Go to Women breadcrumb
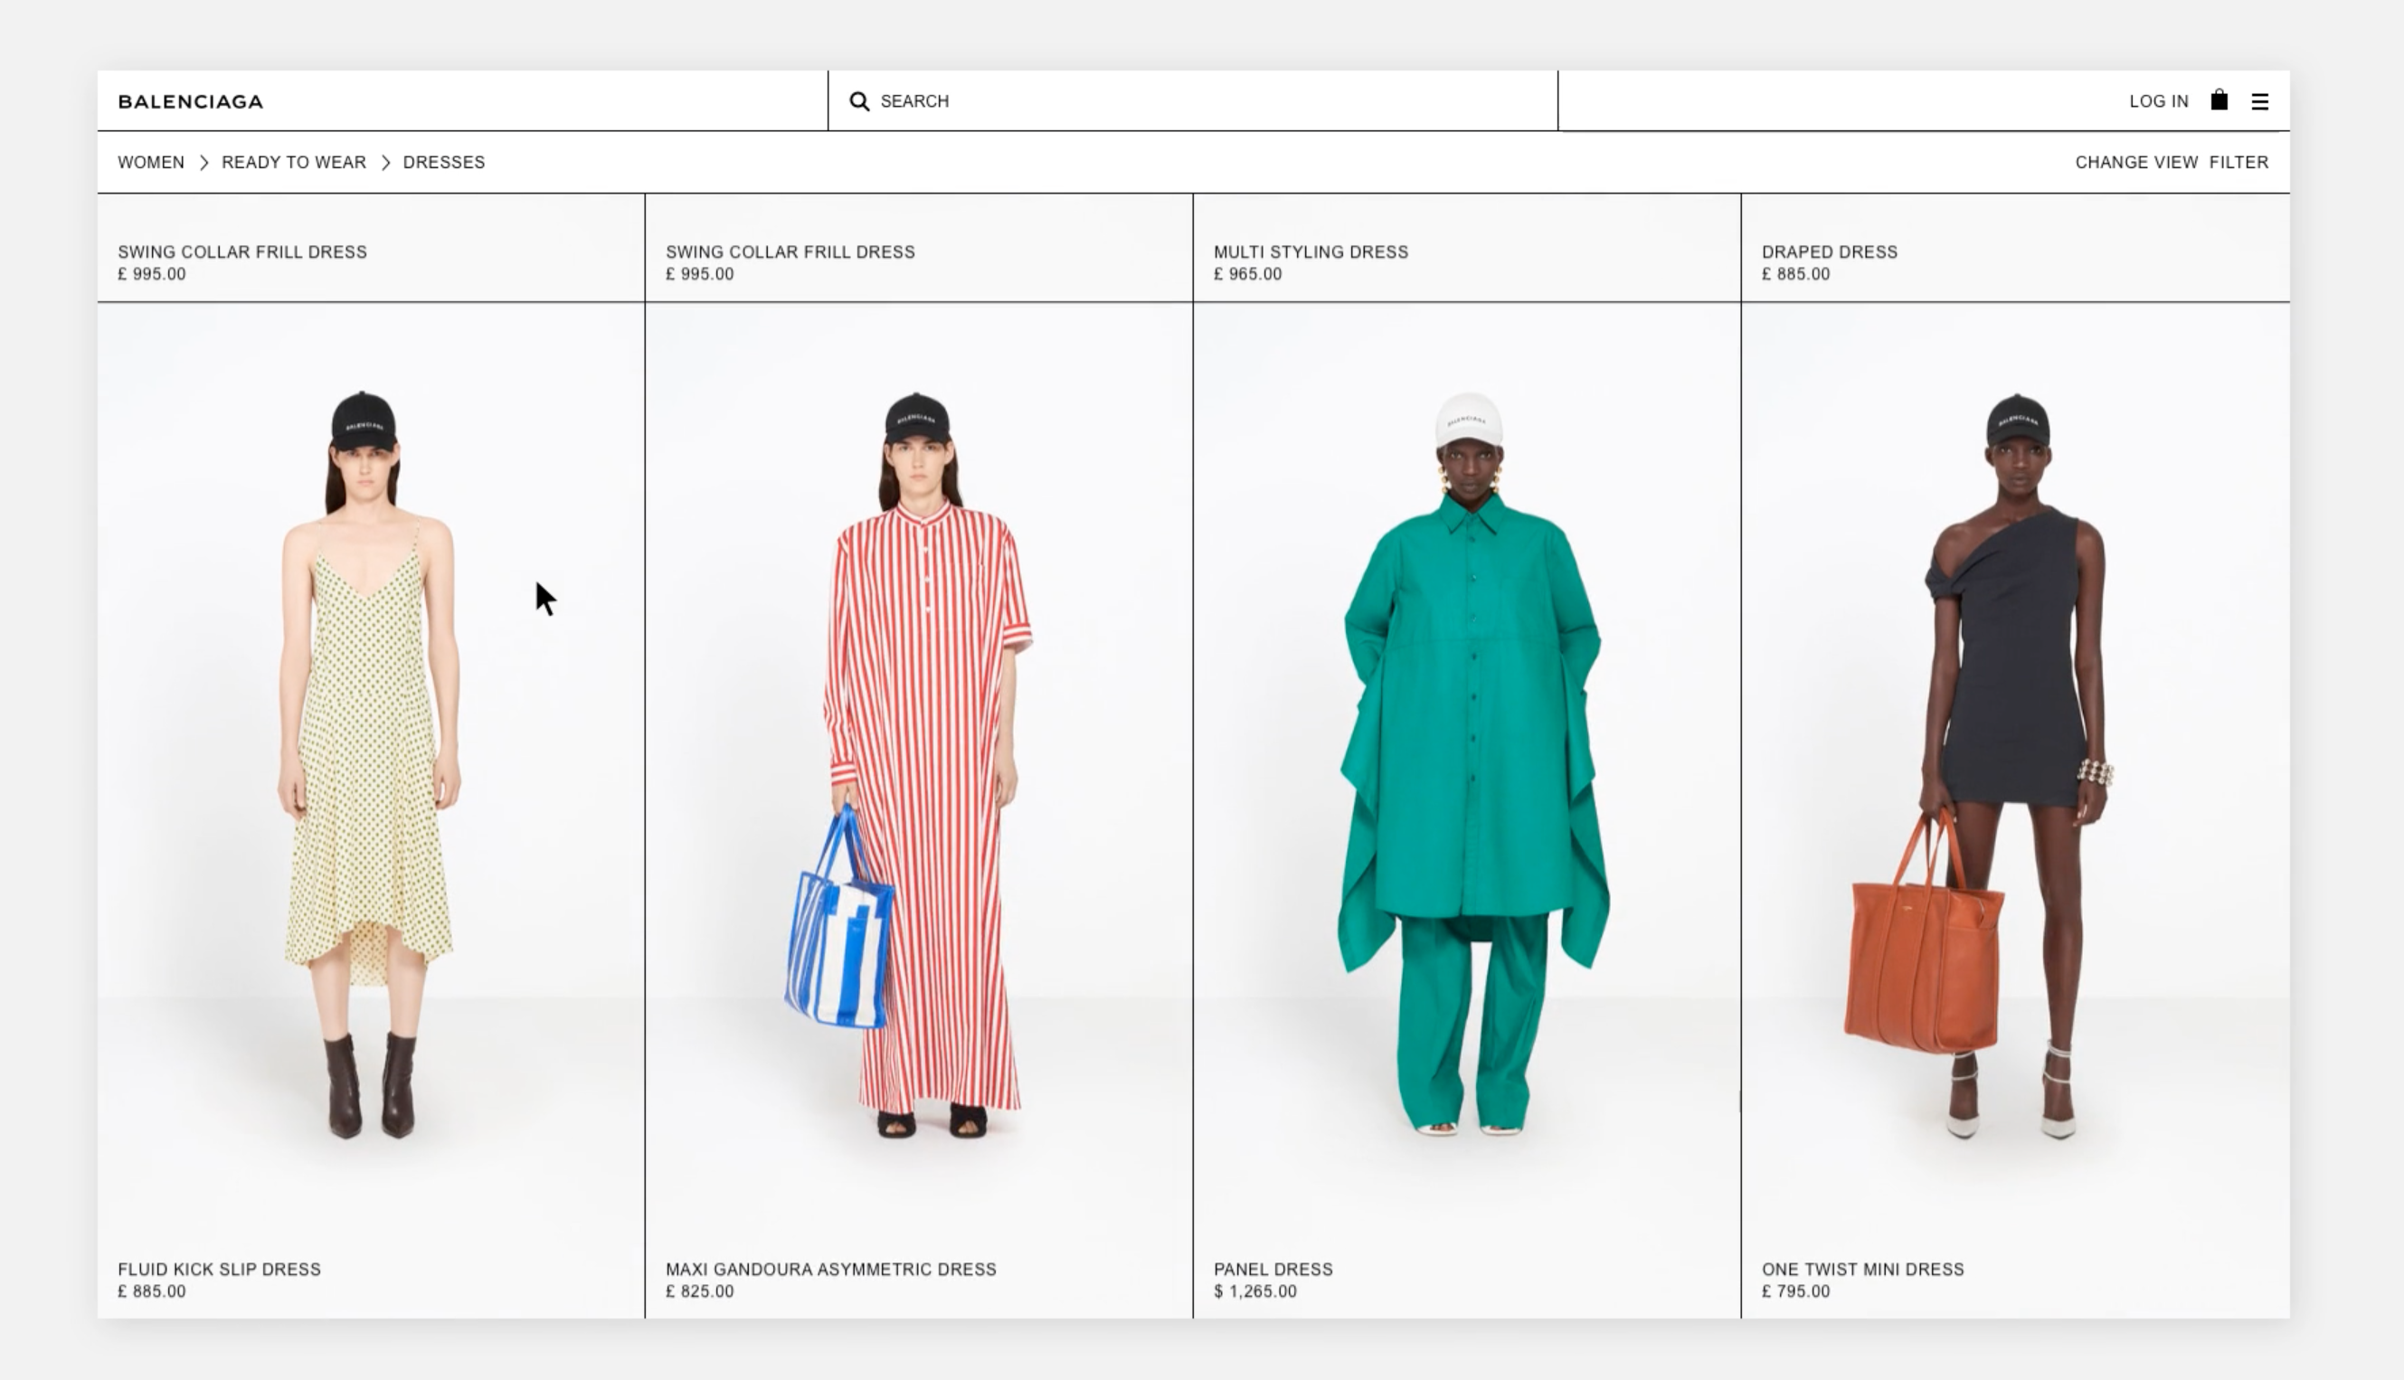 click(151, 162)
